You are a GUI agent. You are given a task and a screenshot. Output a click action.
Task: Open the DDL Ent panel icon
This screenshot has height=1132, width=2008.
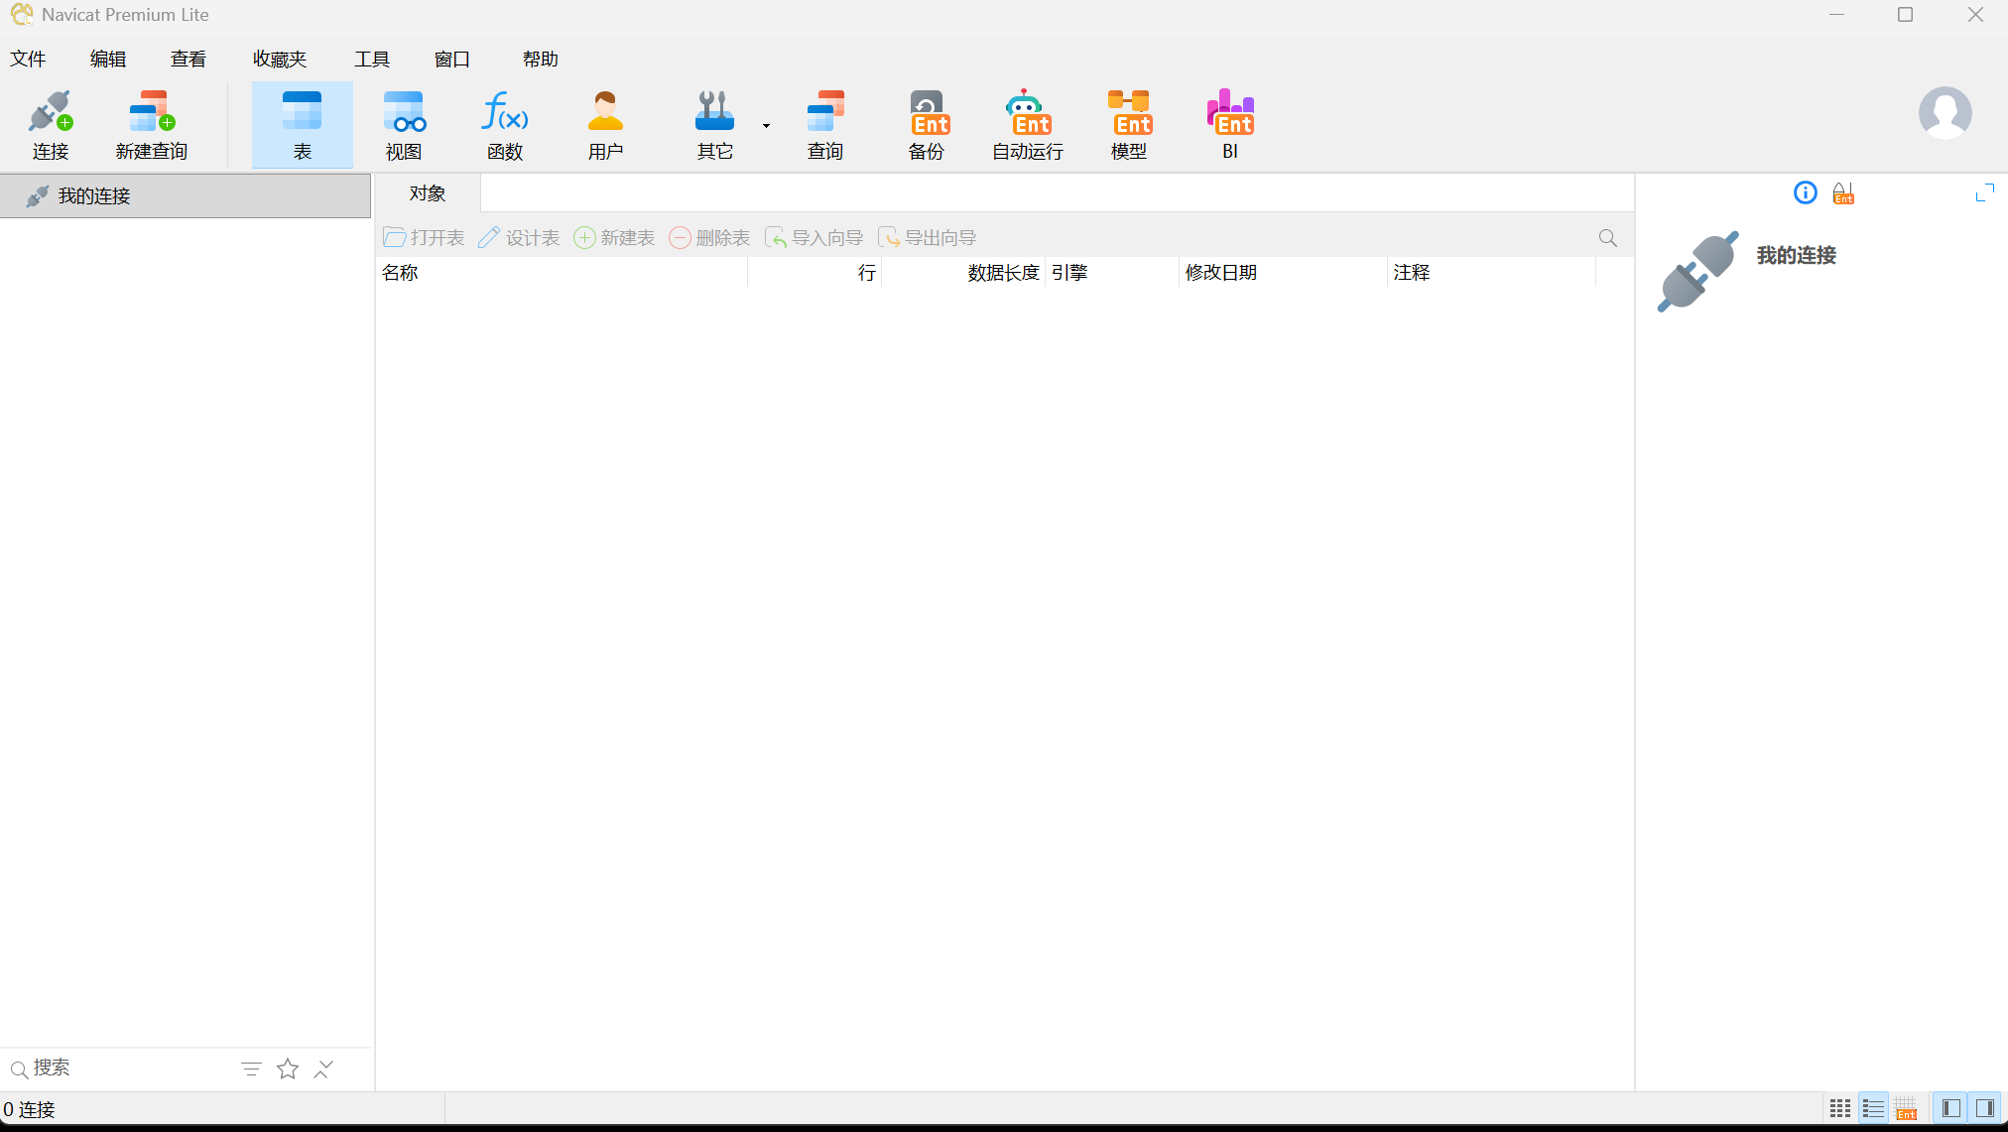[1843, 193]
